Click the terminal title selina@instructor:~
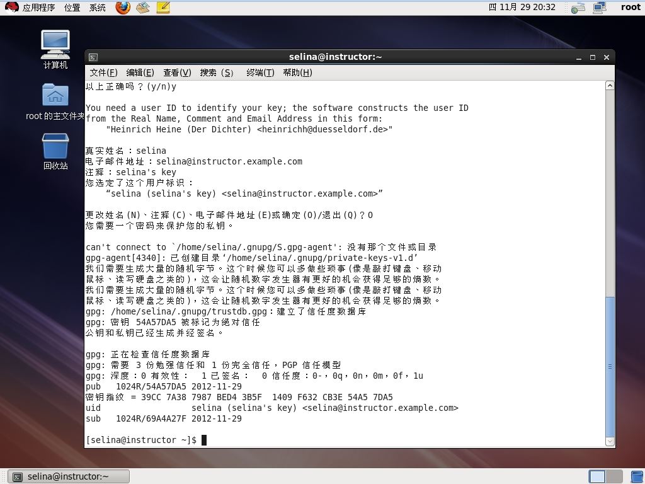Image resolution: width=645 pixels, height=484 pixels. [x=335, y=57]
